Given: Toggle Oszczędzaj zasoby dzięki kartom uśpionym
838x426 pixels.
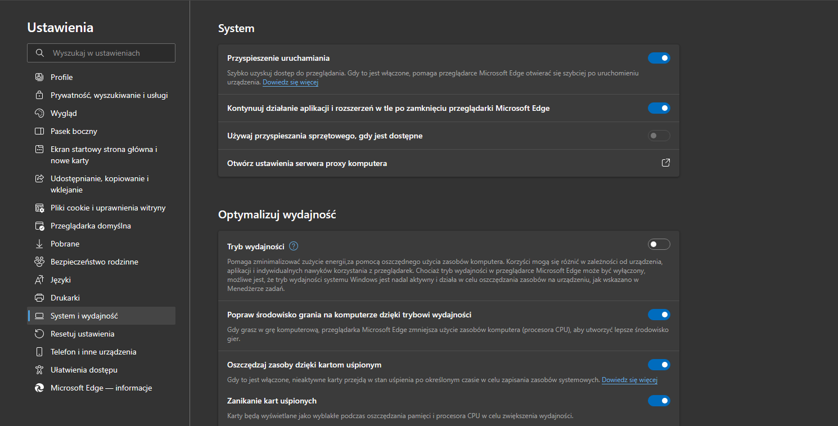Looking at the screenshot, I should [659, 365].
